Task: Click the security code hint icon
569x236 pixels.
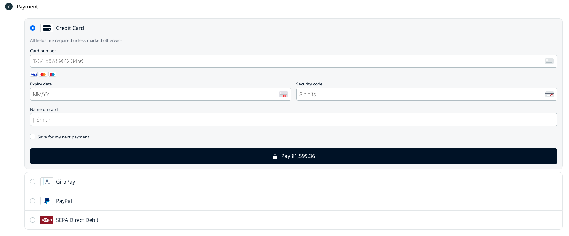Action: 549,94
